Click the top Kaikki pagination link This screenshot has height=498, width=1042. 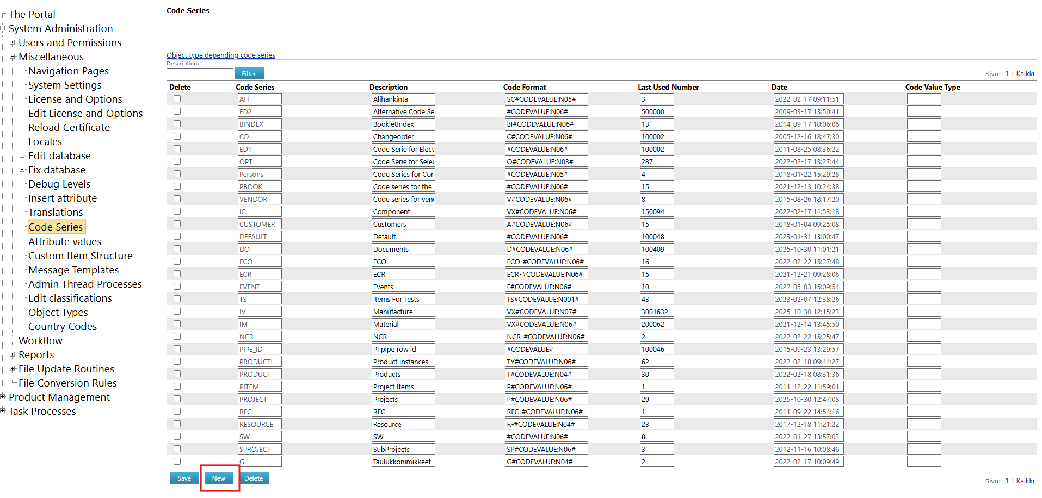[x=1025, y=74]
